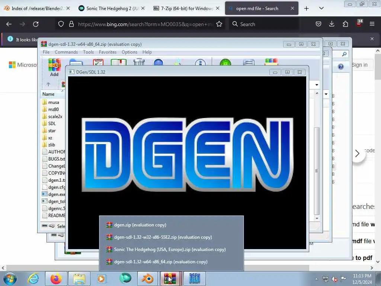
Task: Open the Help menu in WinRAR
Action: pyautogui.click(x=147, y=52)
